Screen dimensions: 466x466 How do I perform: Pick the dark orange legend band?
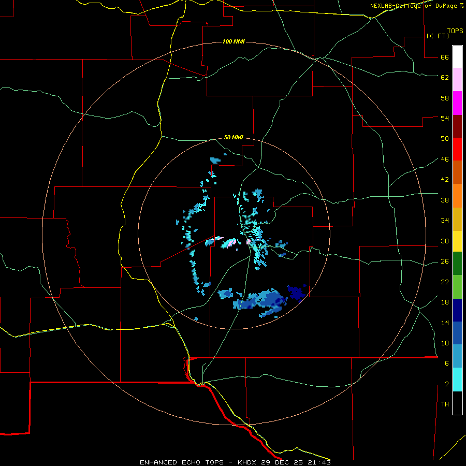(x=457, y=172)
